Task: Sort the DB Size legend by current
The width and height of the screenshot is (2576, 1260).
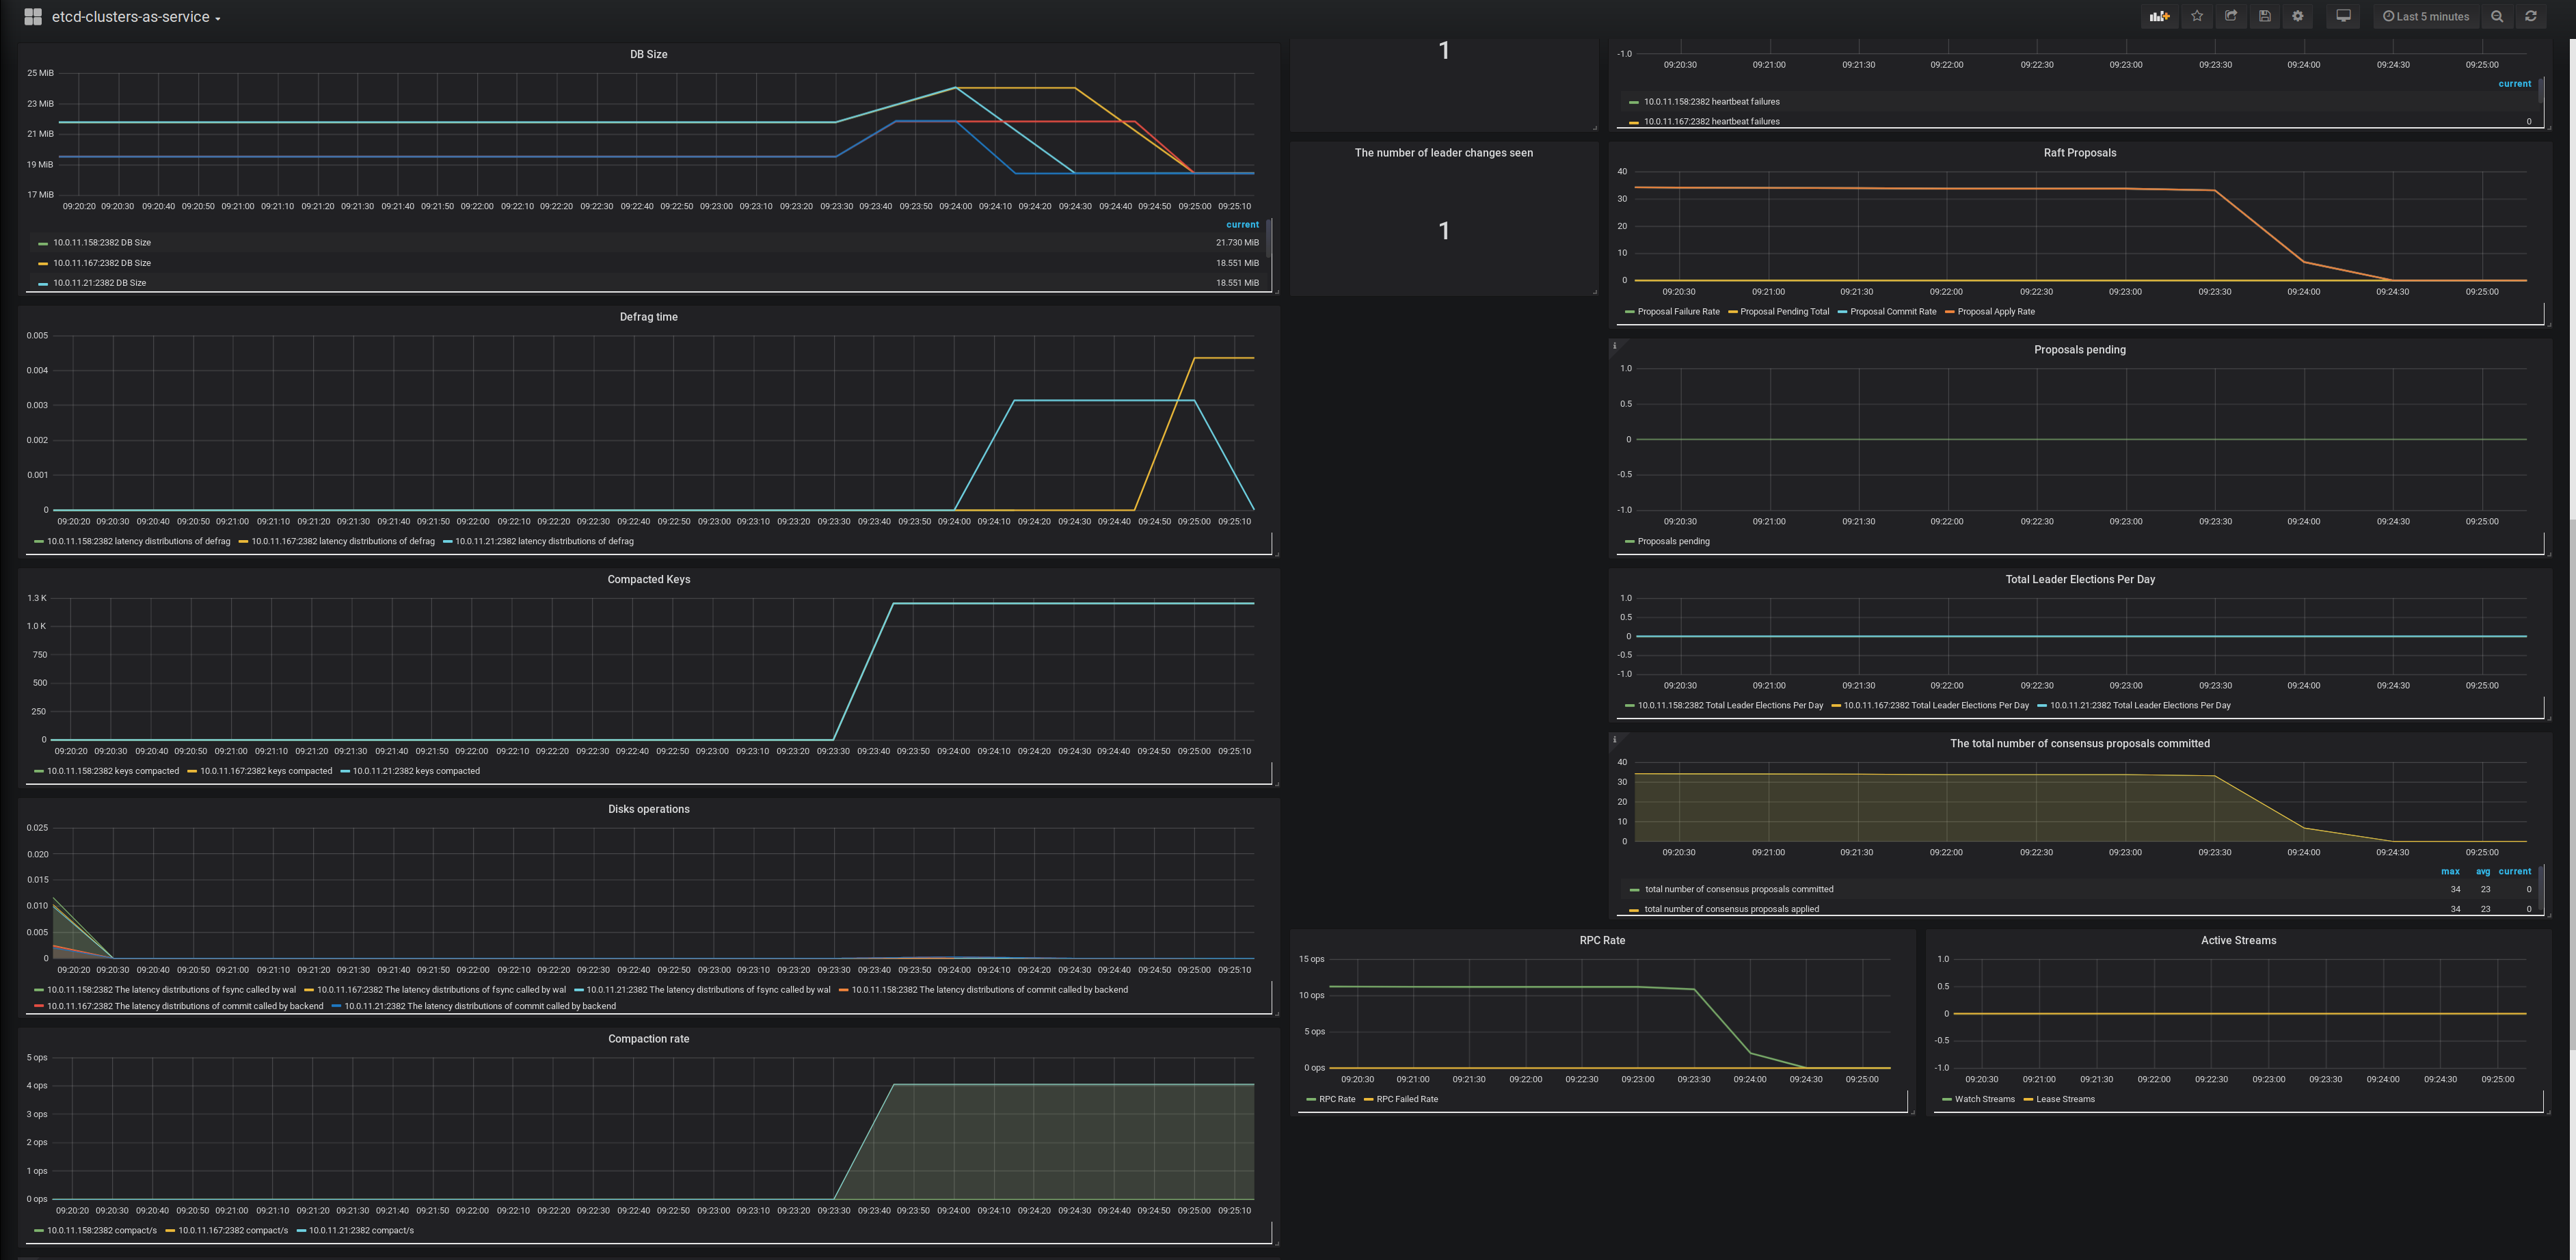Action: click(x=1242, y=225)
